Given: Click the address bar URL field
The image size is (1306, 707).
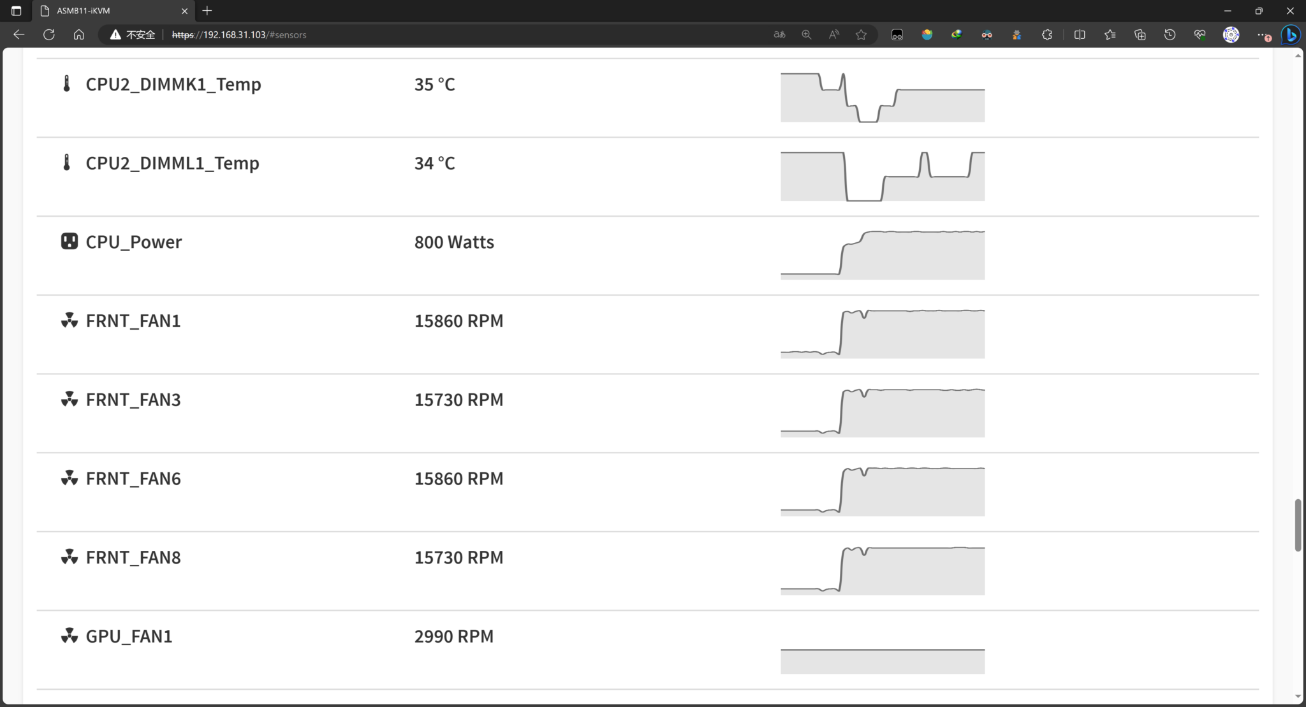Looking at the screenshot, I should coord(446,35).
